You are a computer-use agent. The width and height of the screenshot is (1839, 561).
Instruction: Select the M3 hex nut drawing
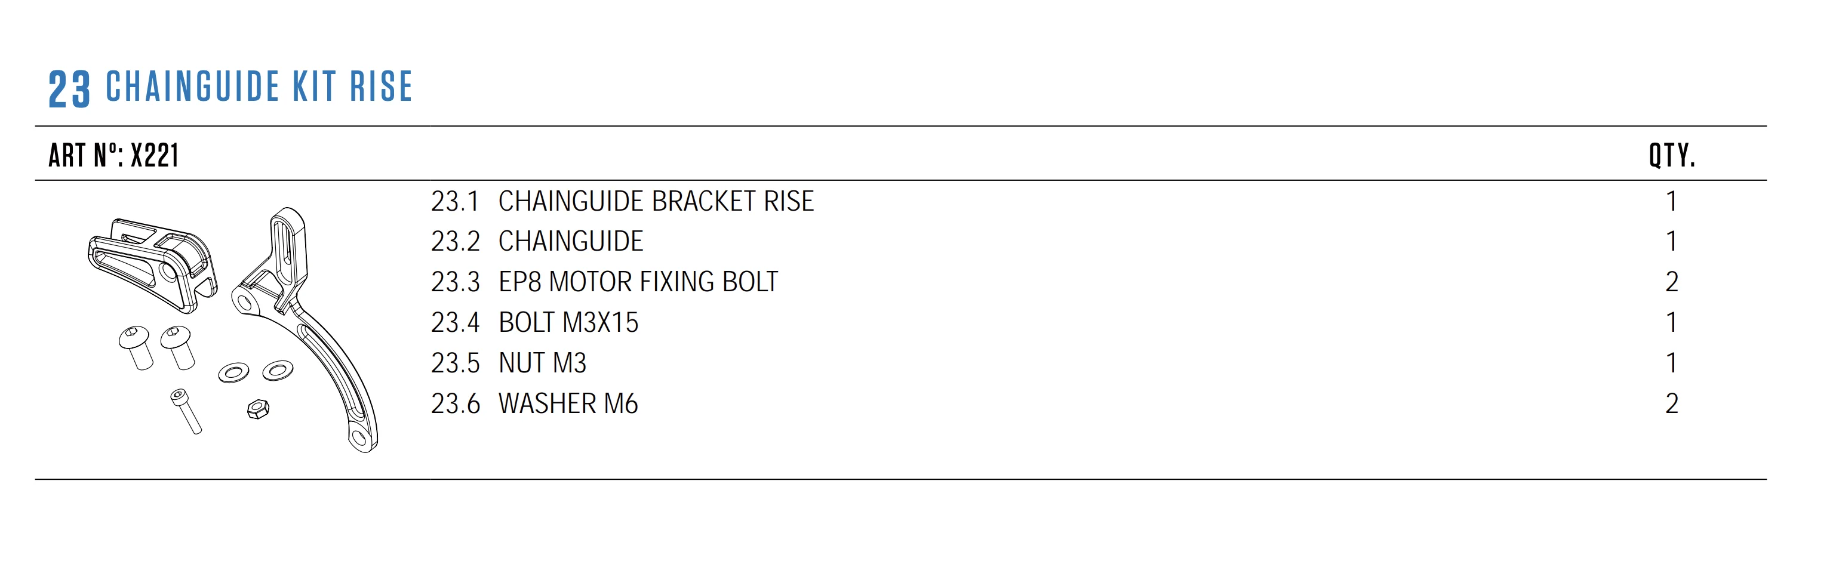pos(258,409)
